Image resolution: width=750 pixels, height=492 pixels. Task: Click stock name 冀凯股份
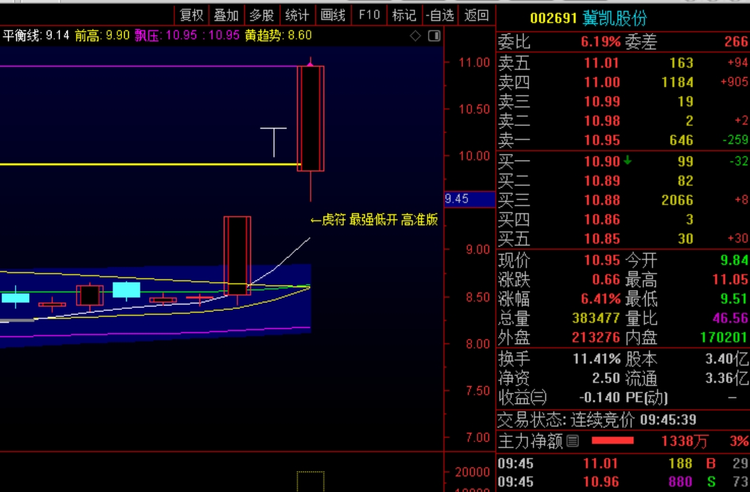[x=614, y=19]
